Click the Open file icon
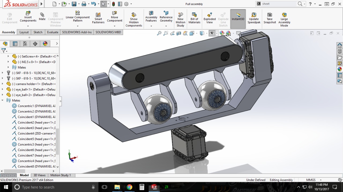Image resolution: width=343 pixels, height=192 pixels. pyautogui.click(x=64, y=4)
